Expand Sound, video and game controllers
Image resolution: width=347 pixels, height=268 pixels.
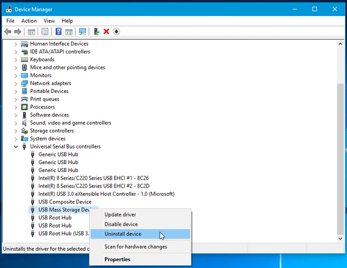click(16, 123)
